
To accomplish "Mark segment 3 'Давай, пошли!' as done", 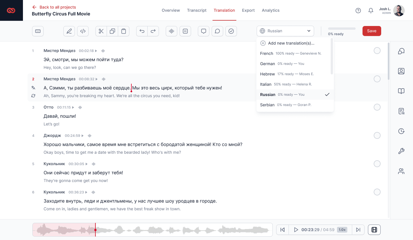I will [377, 107].
